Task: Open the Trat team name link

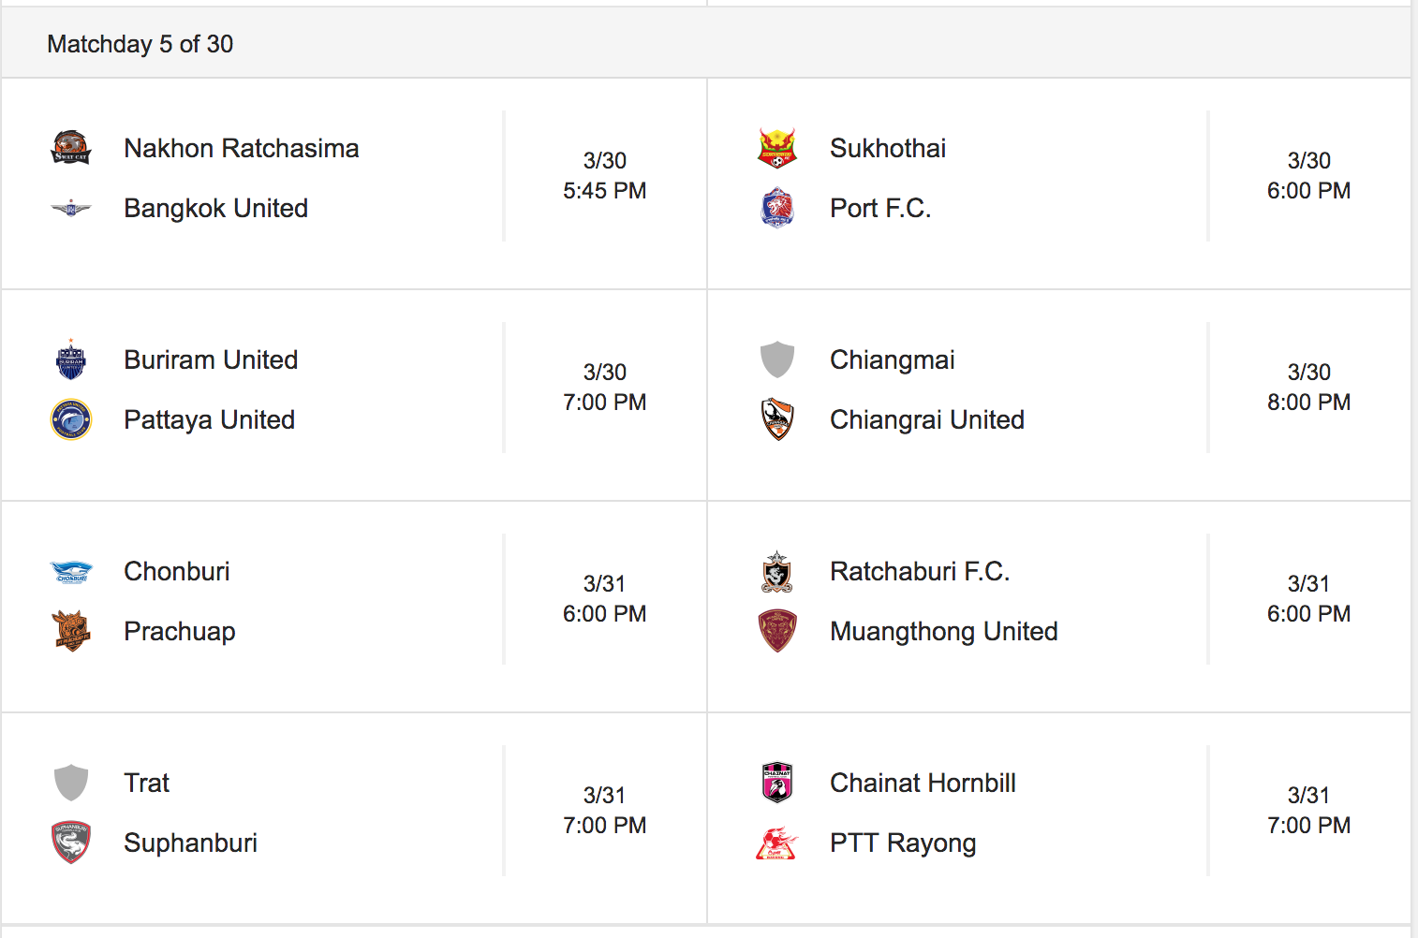Action: 147,783
